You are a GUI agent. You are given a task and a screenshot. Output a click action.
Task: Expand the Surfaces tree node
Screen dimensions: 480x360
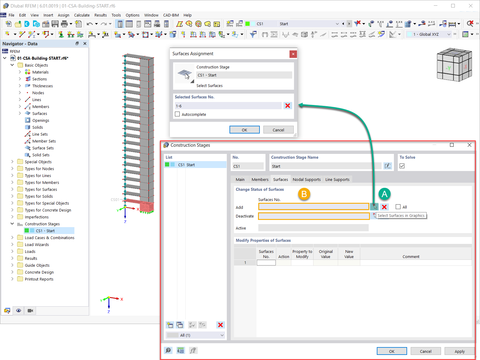[20, 113]
